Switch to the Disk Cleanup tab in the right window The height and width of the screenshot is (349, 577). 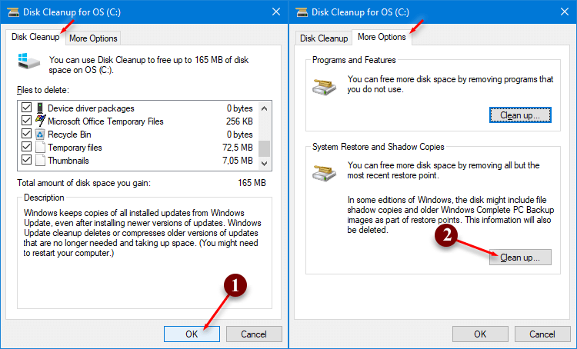324,38
